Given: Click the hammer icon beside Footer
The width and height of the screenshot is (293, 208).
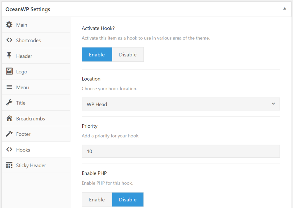Looking at the screenshot, I should [9, 134].
